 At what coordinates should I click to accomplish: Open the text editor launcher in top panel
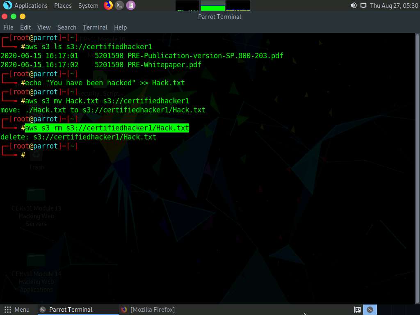[130, 5]
